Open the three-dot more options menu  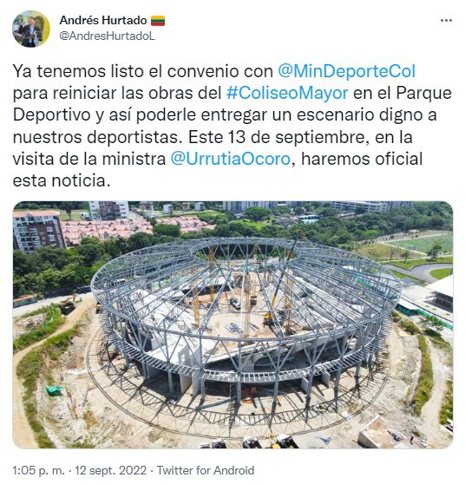(x=446, y=21)
